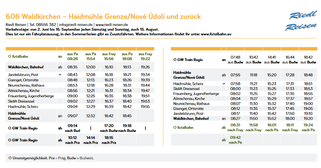Click the '08:31 nach Frey' Ilztalbahn connection
This screenshot has width=321, height=168.
coord(235,127)
